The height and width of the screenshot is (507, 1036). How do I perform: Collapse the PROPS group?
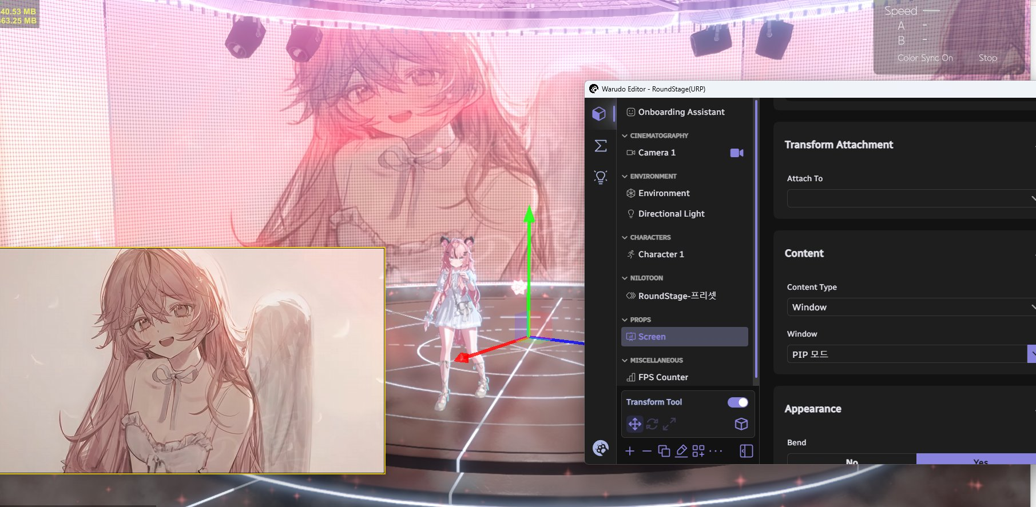pyautogui.click(x=625, y=320)
